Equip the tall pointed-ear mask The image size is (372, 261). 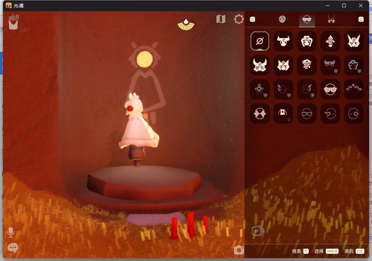click(354, 41)
